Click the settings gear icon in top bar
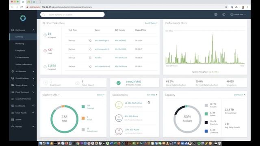 (x=224, y=15)
